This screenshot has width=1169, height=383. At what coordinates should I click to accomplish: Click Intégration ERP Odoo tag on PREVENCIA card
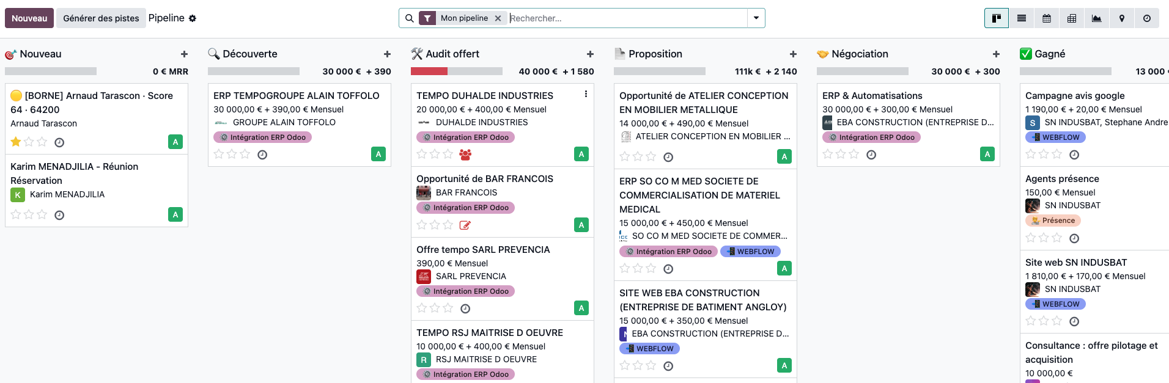[x=465, y=291]
